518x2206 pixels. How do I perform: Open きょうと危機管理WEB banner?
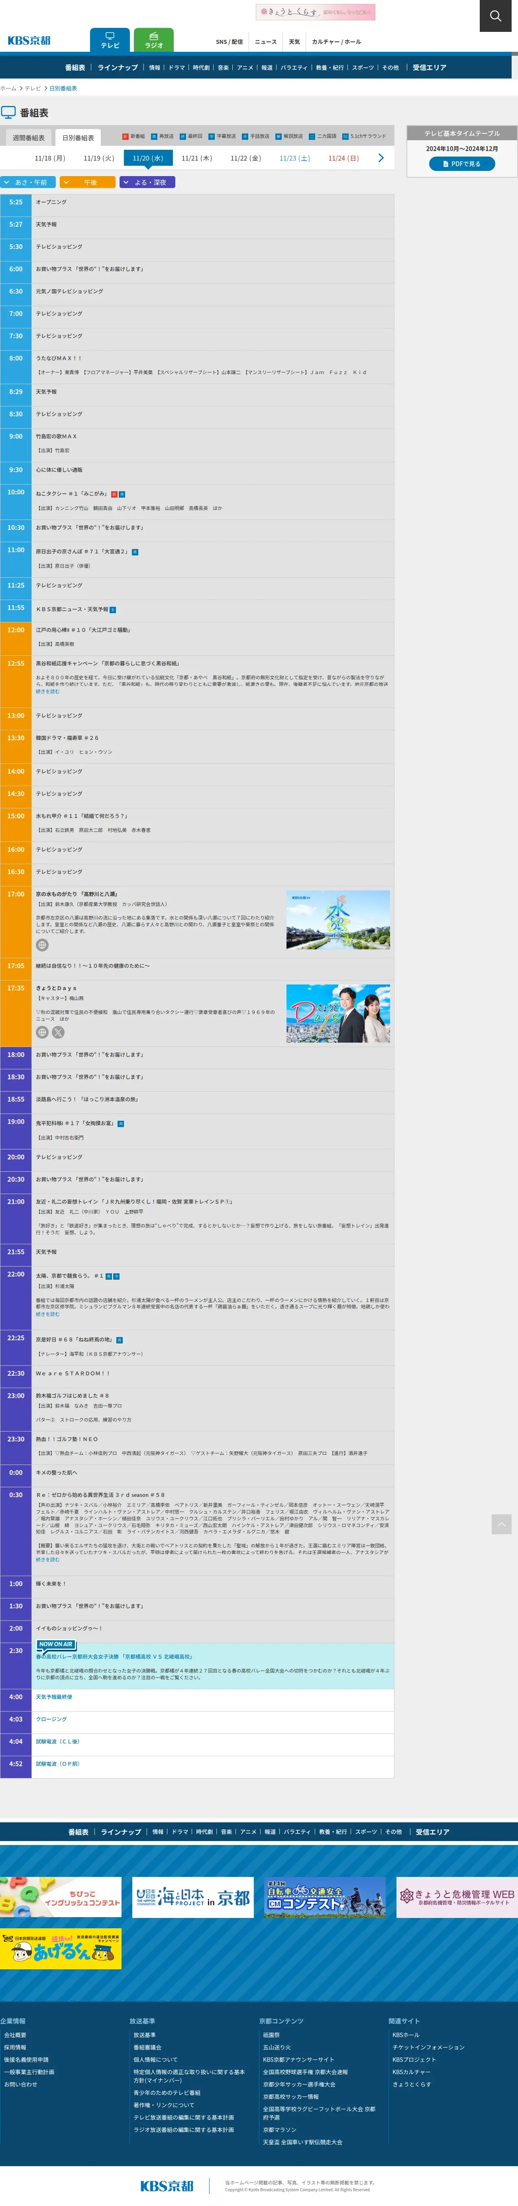[x=457, y=1897]
